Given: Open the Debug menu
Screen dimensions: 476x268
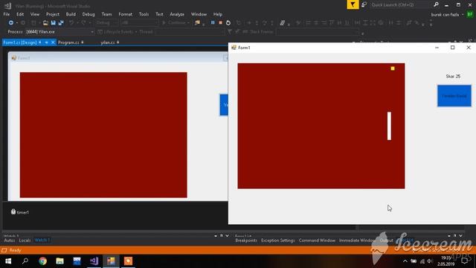Looking at the screenshot, I should [x=89, y=14].
